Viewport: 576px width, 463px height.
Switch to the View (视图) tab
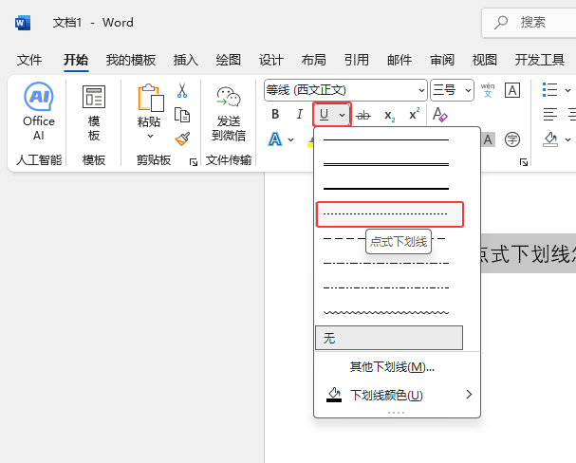(x=485, y=60)
